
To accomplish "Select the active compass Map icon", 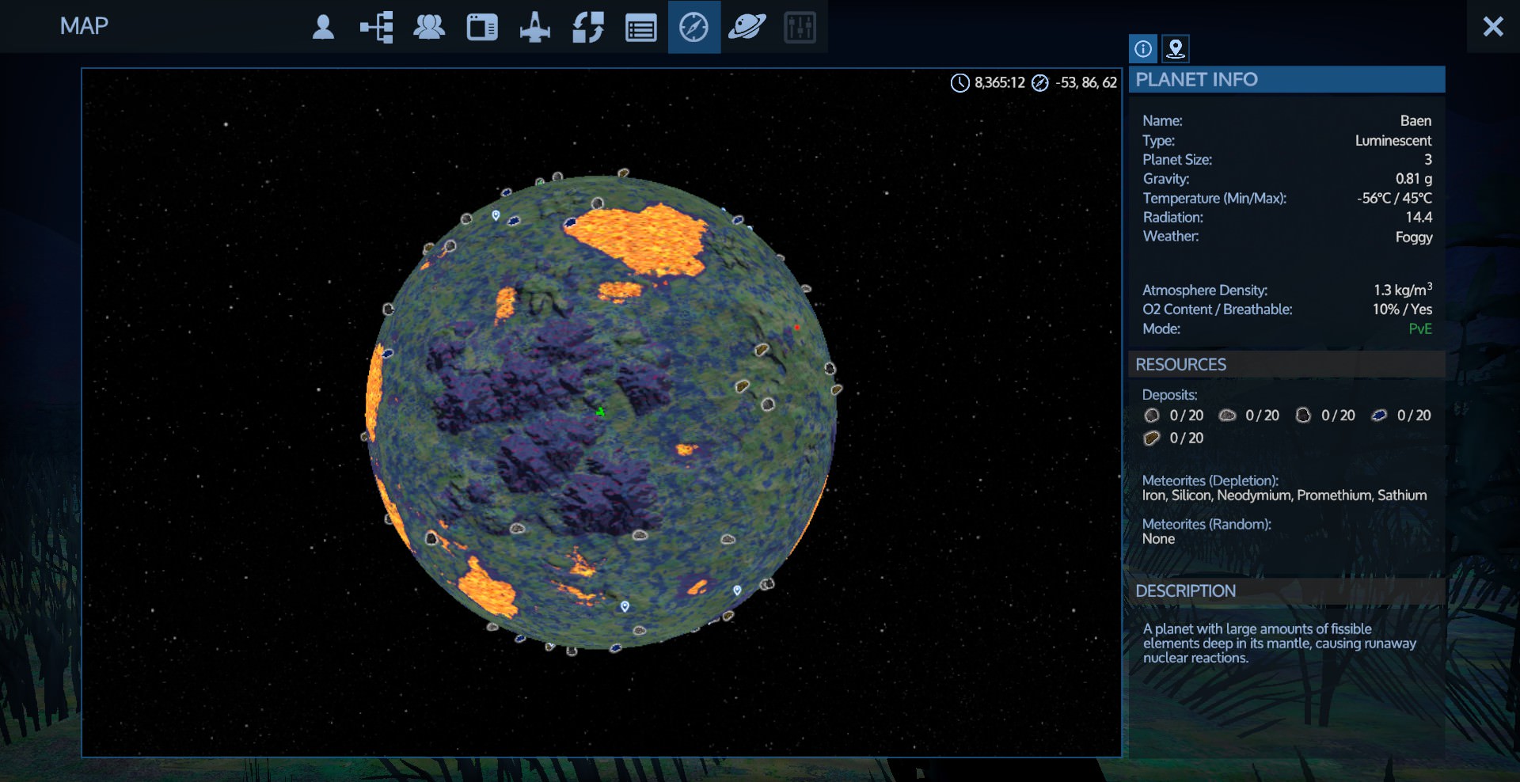I will [x=694, y=27].
